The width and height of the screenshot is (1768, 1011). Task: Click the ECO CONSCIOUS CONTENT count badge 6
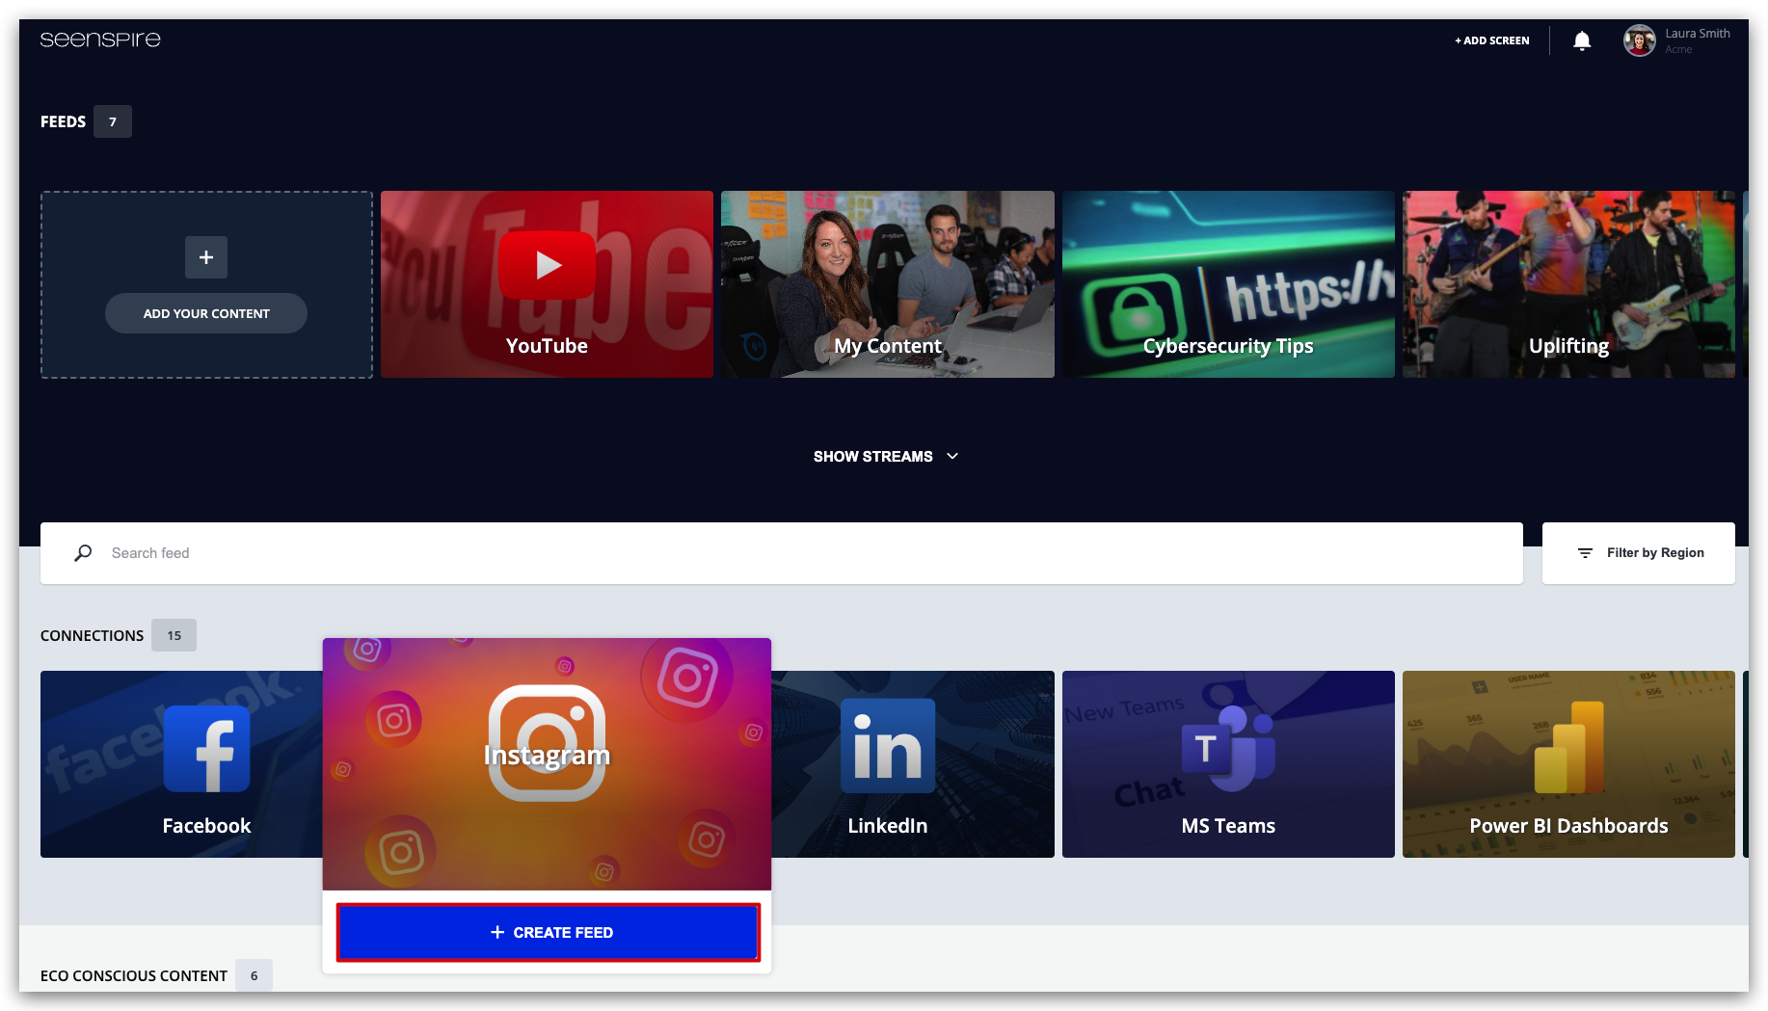(254, 975)
